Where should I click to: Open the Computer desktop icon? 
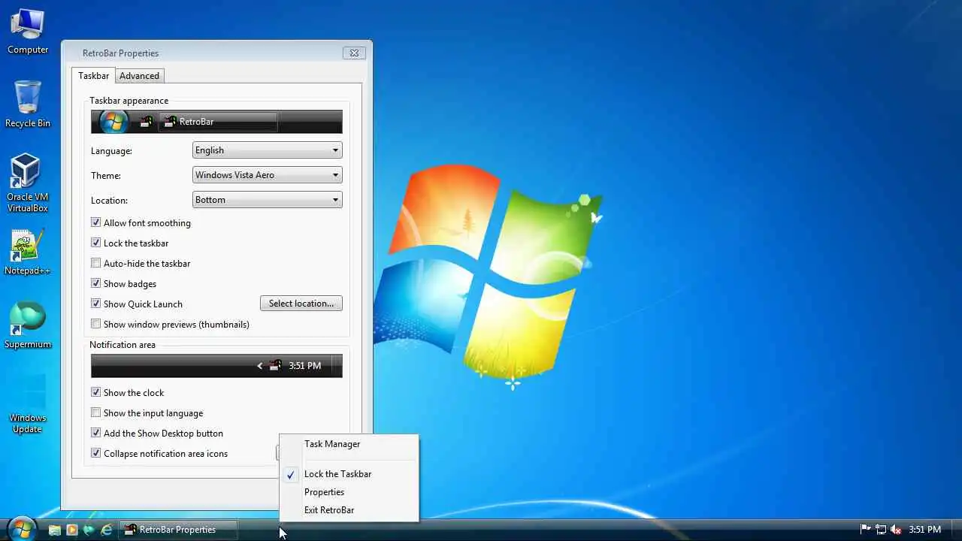pyautogui.click(x=28, y=32)
